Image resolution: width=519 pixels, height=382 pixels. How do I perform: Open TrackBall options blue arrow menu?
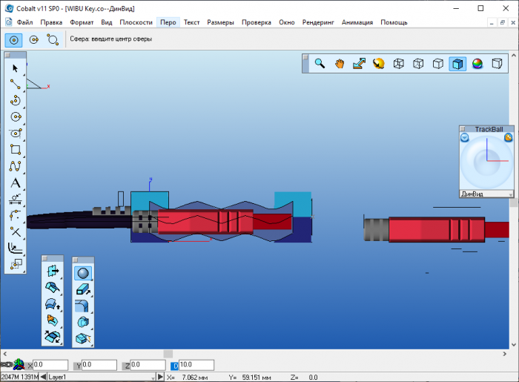point(465,137)
